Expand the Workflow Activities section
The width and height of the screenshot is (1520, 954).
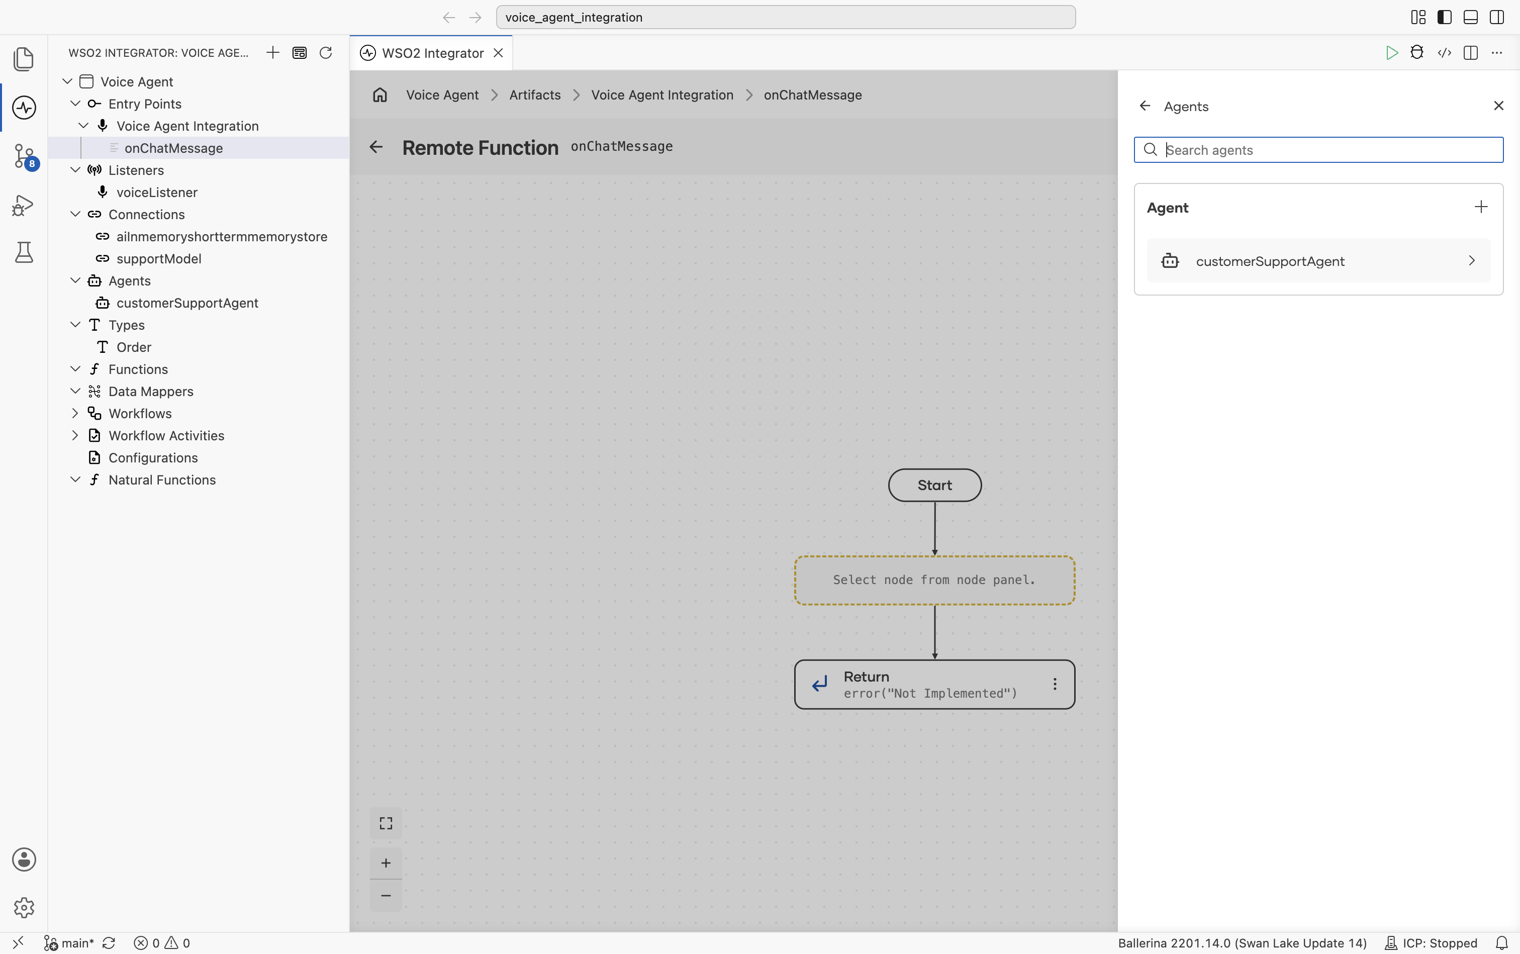[x=75, y=435]
